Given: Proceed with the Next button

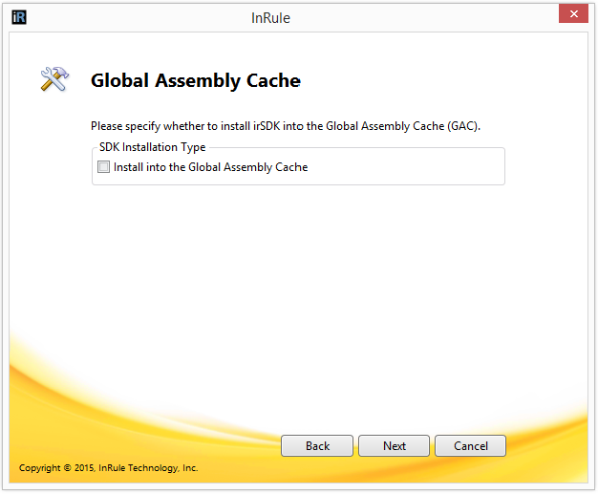Looking at the screenshot, I should click(x=394, y=445).
